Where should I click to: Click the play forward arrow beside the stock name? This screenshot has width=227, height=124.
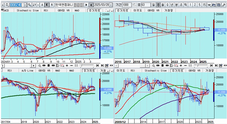86,5
